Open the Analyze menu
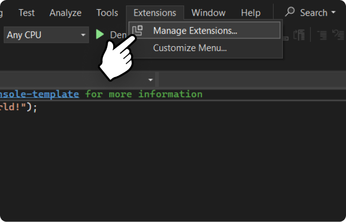This screenshot has width=346, height=222. 65,12
